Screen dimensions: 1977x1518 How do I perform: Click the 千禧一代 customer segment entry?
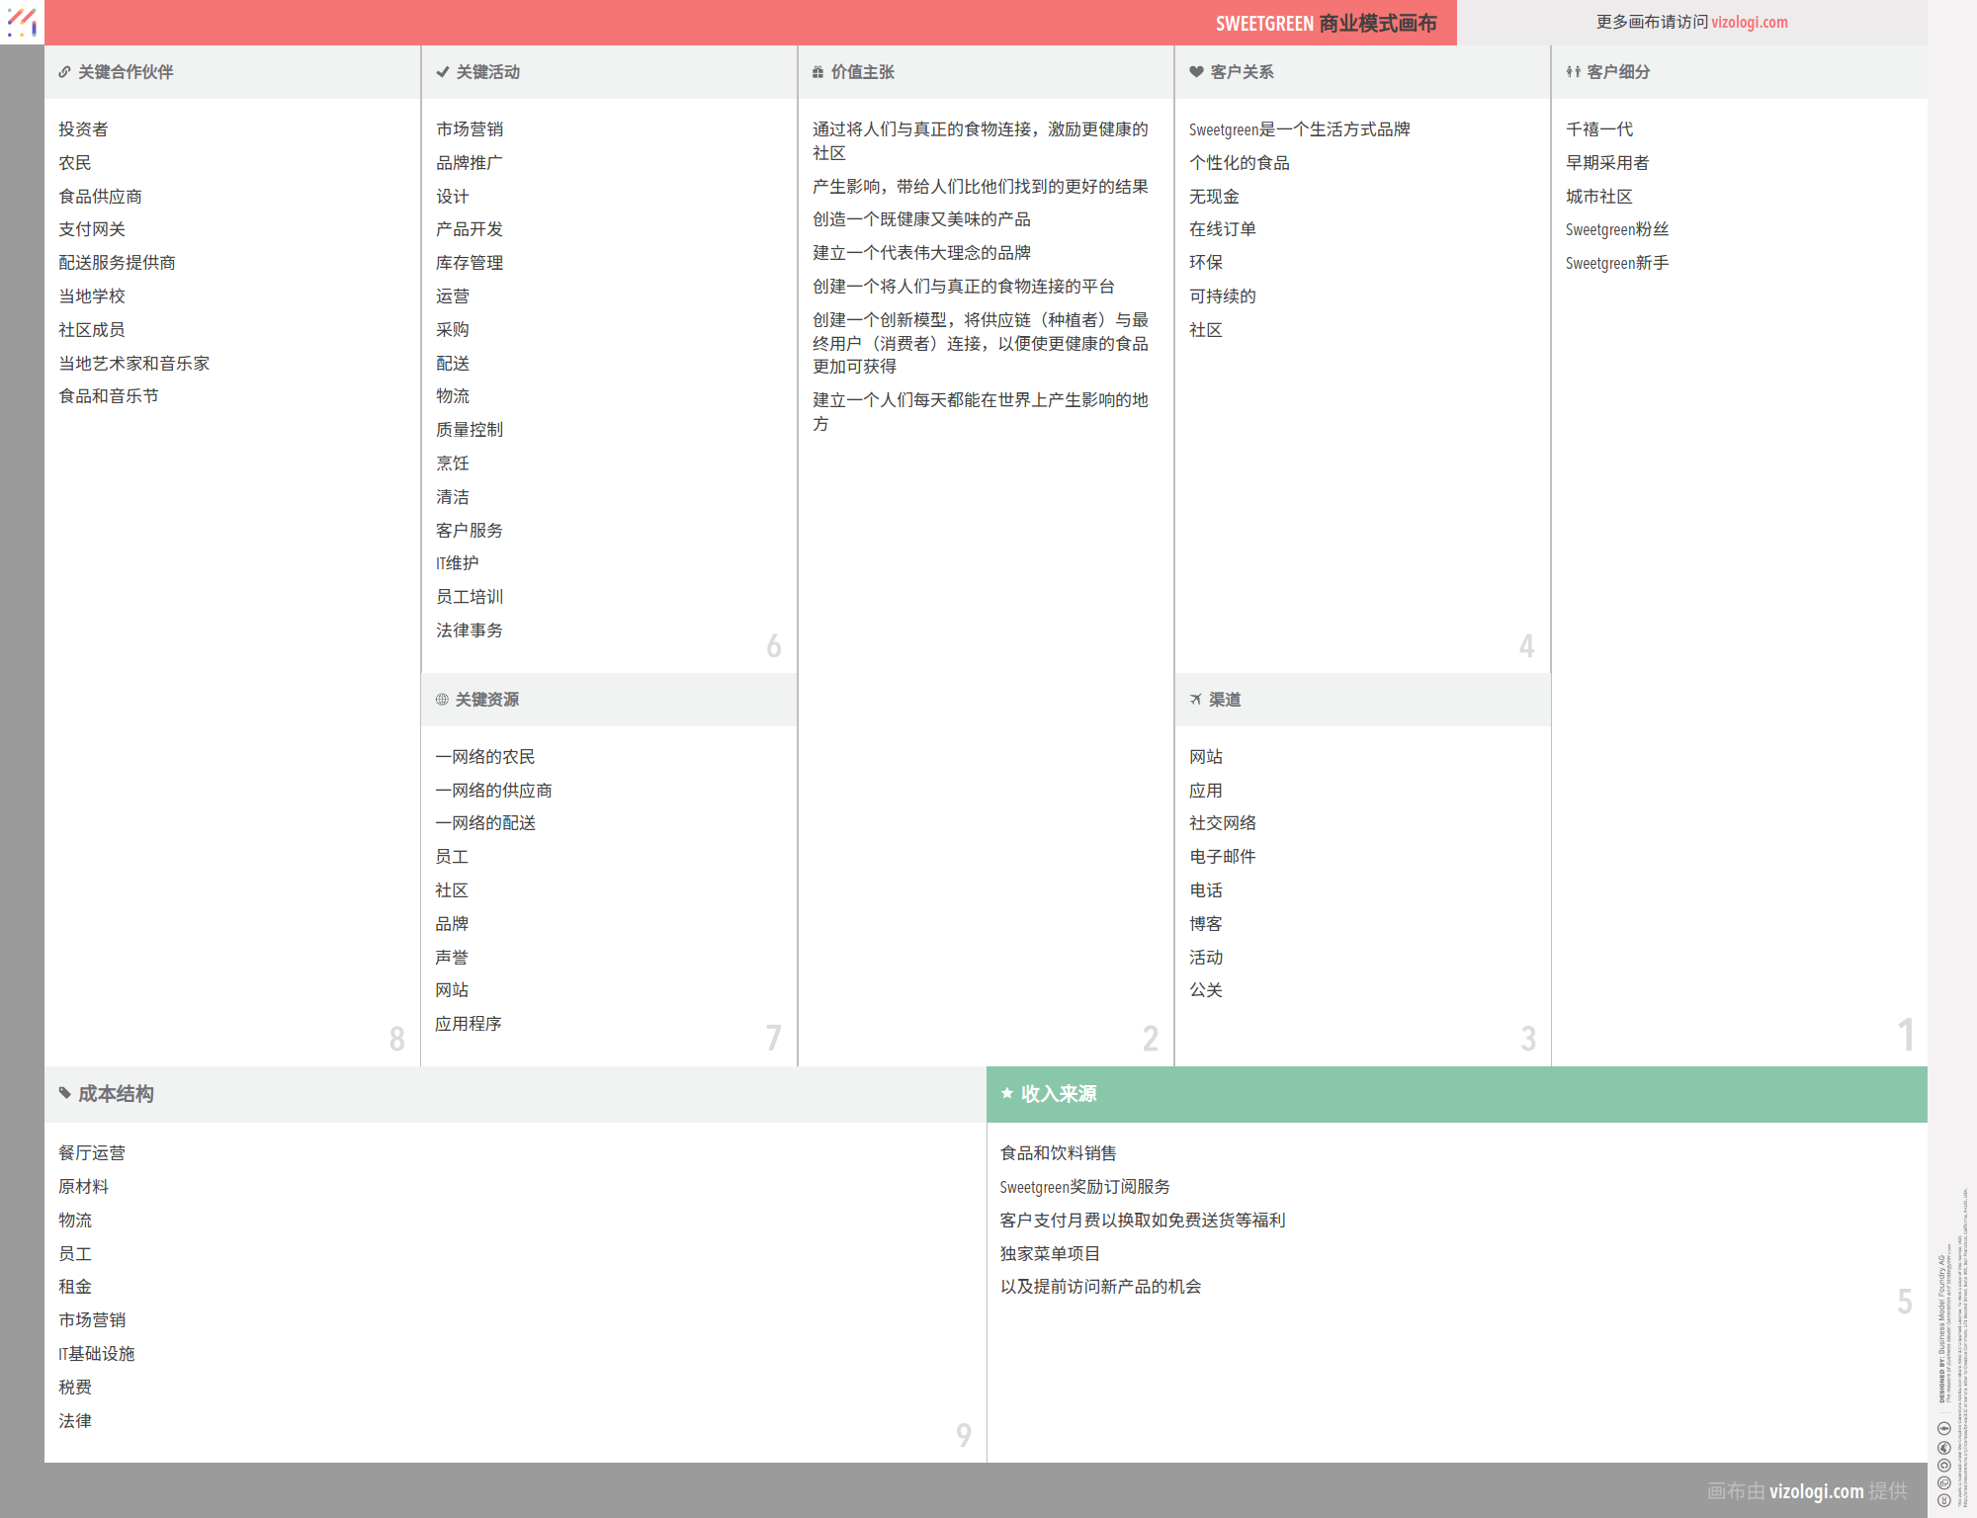1598,129
